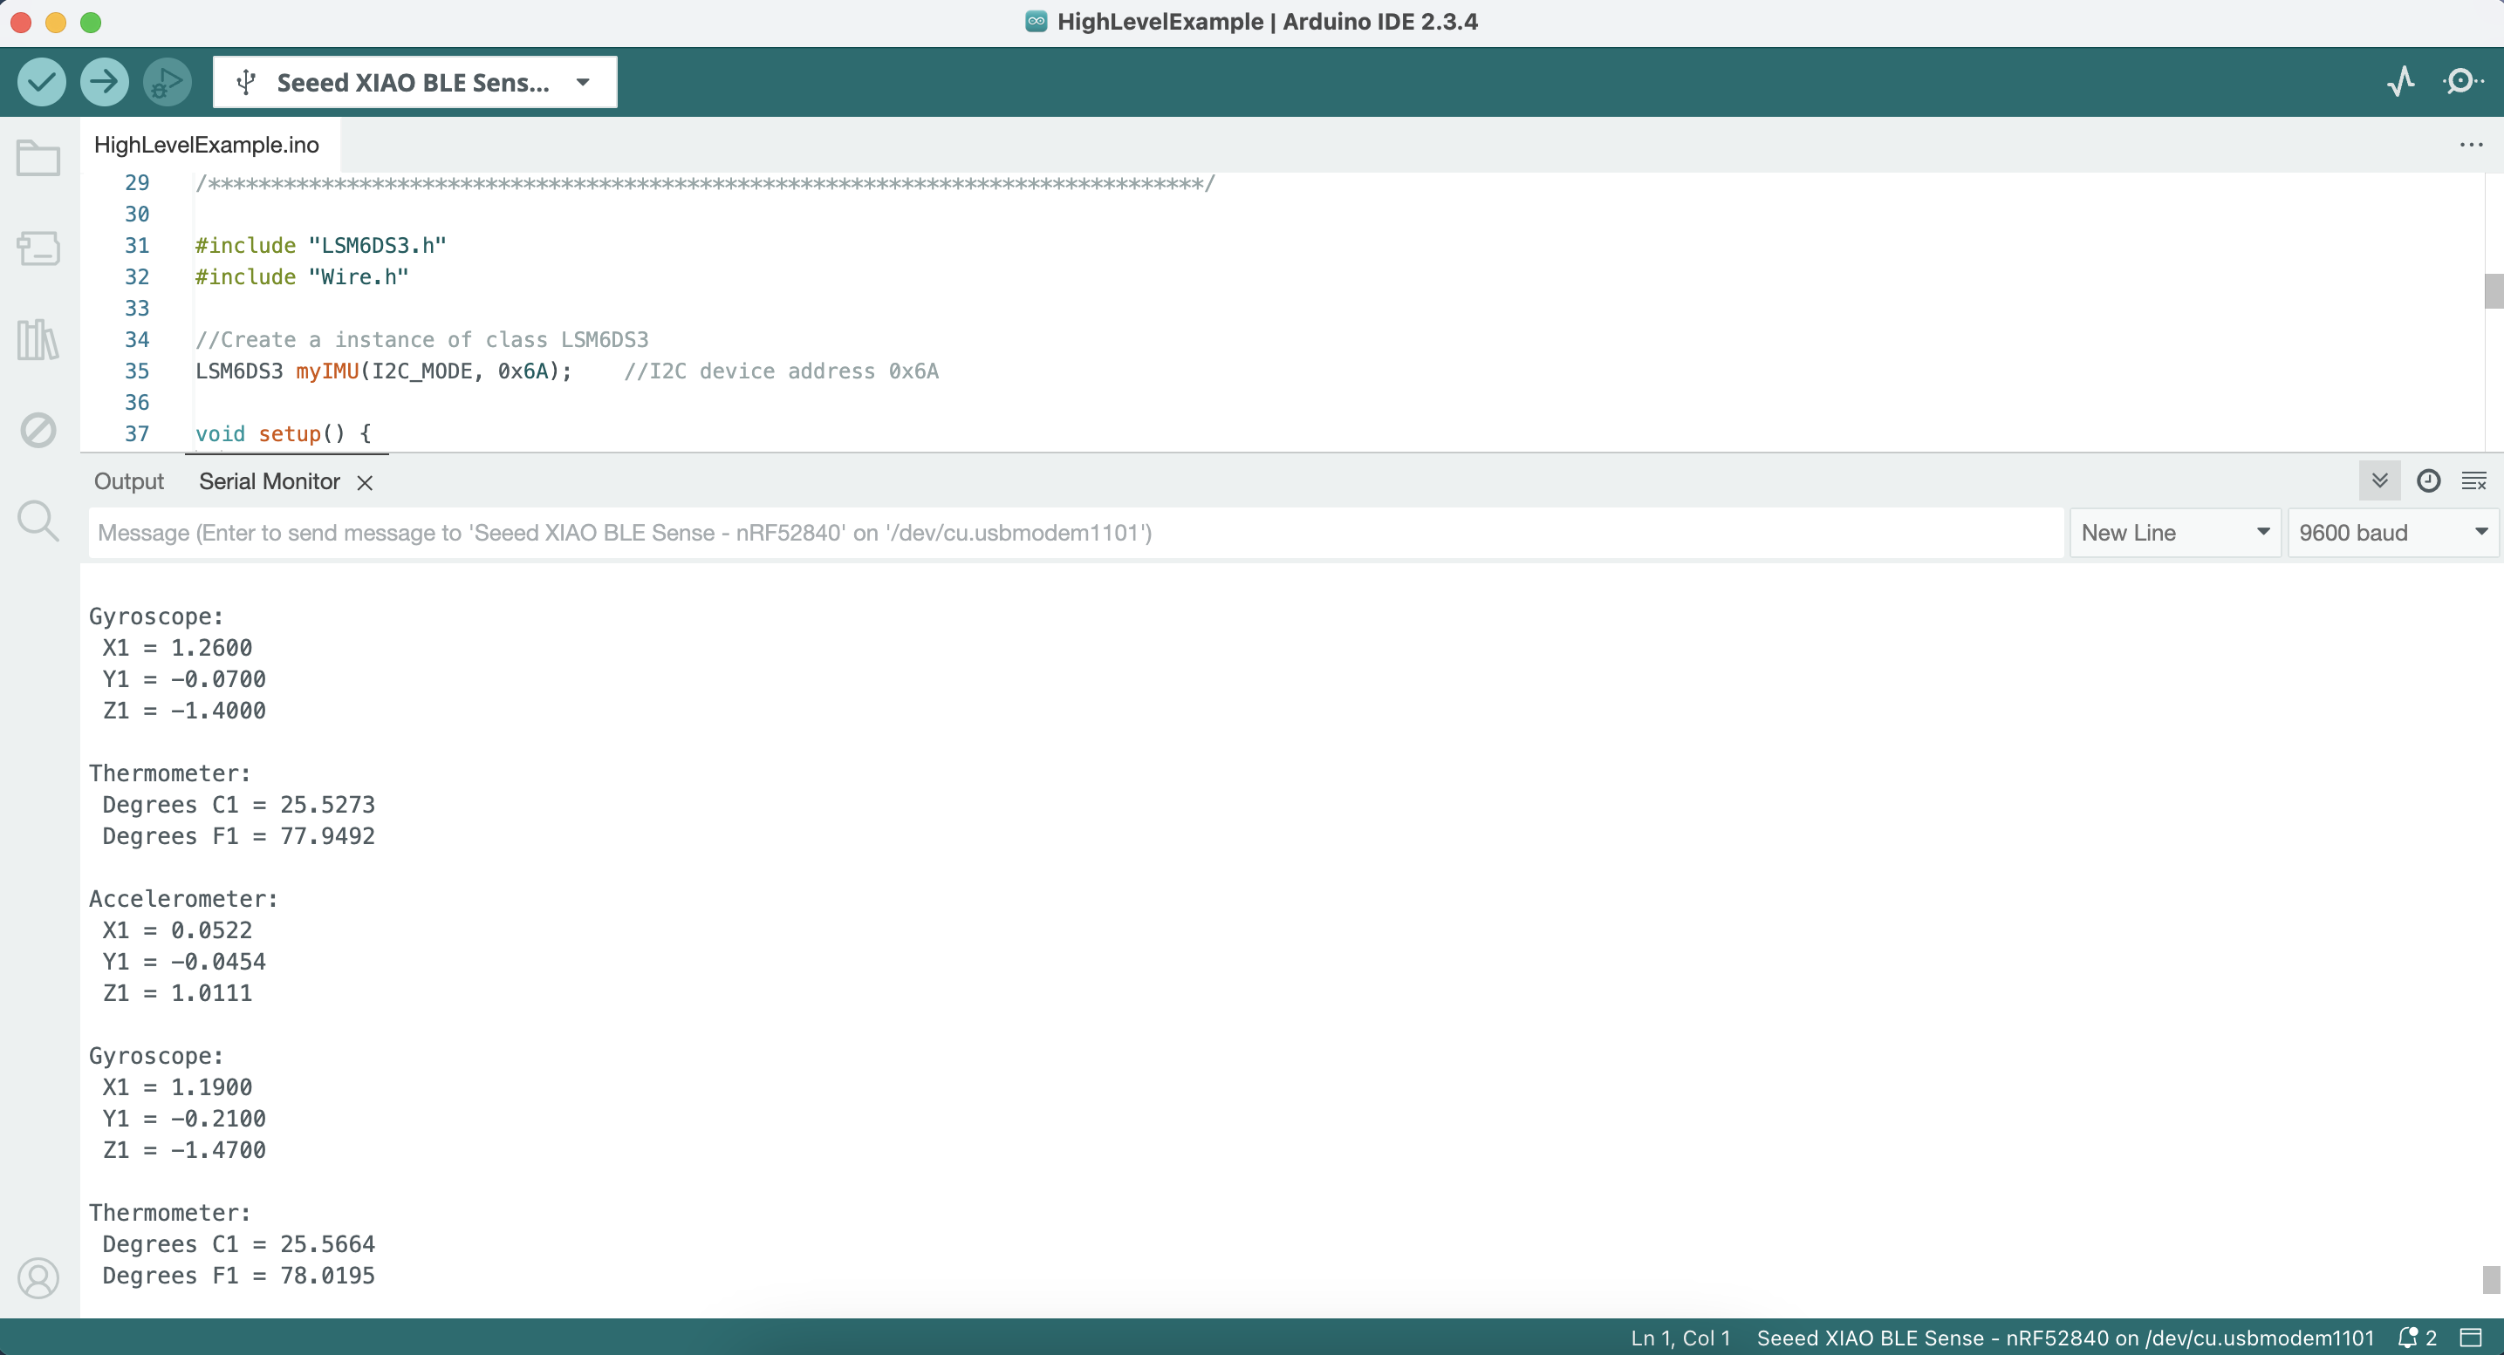Click the Upload arrow button

pos(104,83)
